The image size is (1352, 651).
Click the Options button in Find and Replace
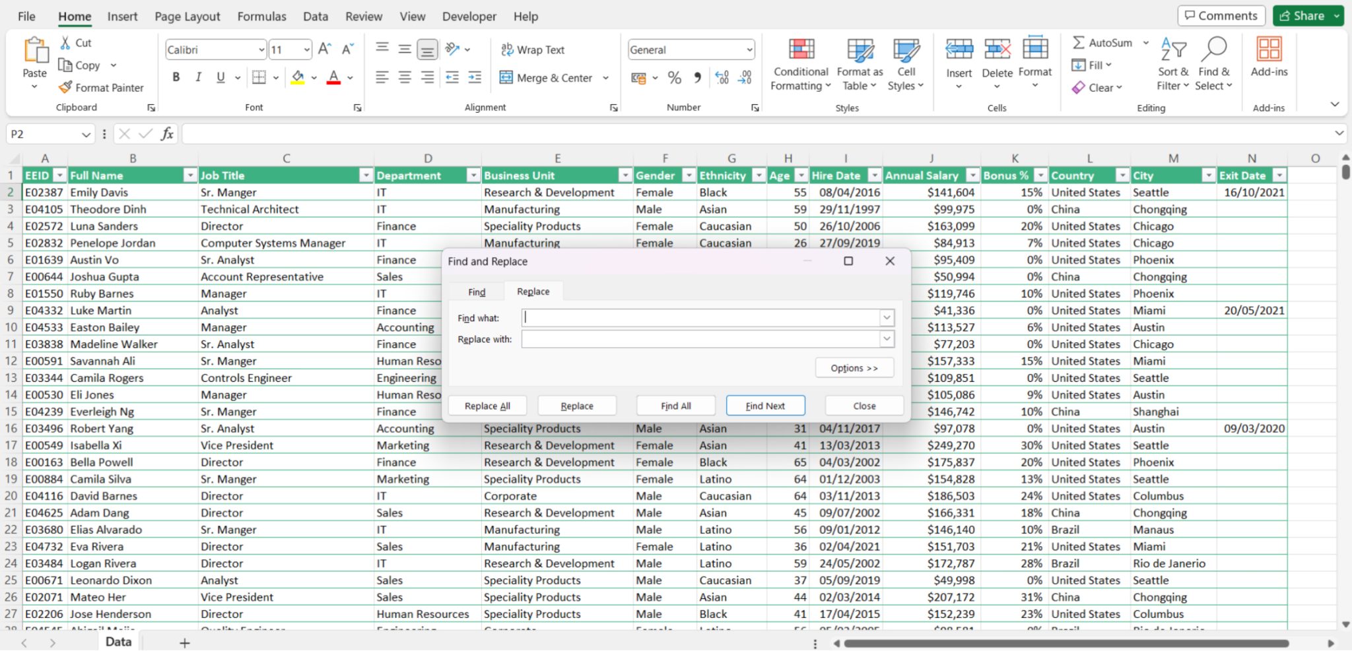tap(854, 367)
